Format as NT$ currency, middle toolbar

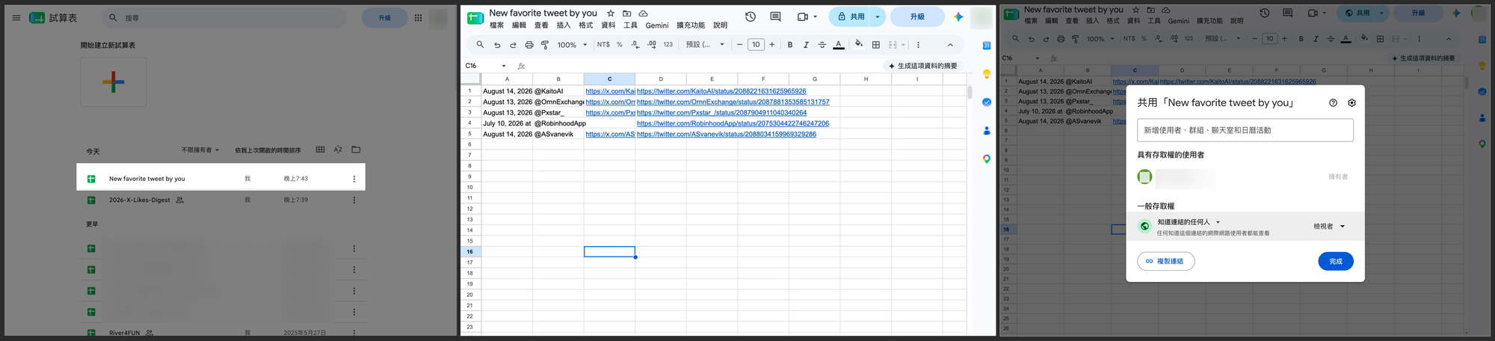(603, 45)
